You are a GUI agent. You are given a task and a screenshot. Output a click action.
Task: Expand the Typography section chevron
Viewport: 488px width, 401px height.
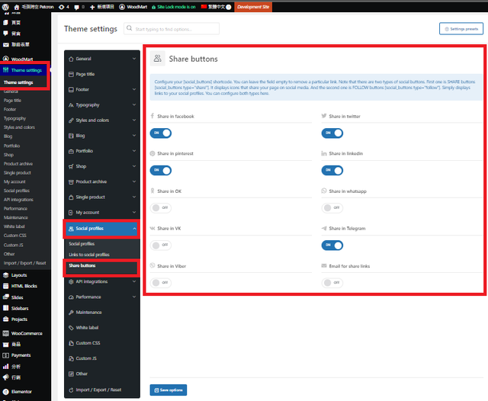tap(134, 105)
